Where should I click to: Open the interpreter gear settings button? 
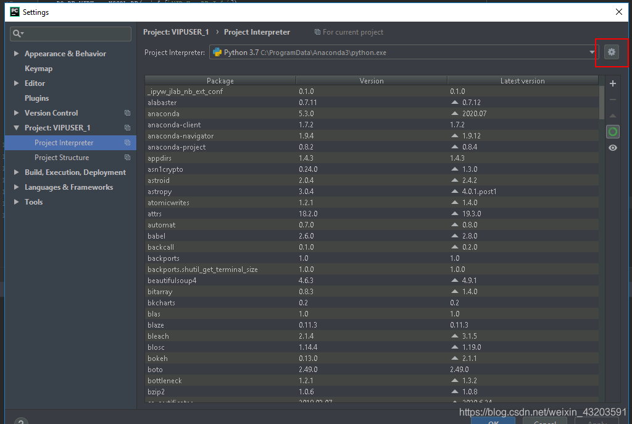[x=612, y=52]
